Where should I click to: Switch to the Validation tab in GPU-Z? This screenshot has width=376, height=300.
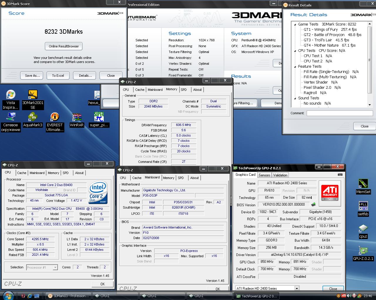pos(280,175)
